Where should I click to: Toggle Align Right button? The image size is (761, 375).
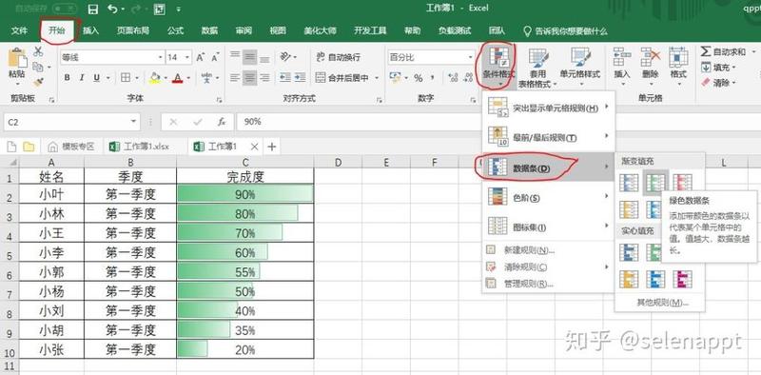pos(264,77)
